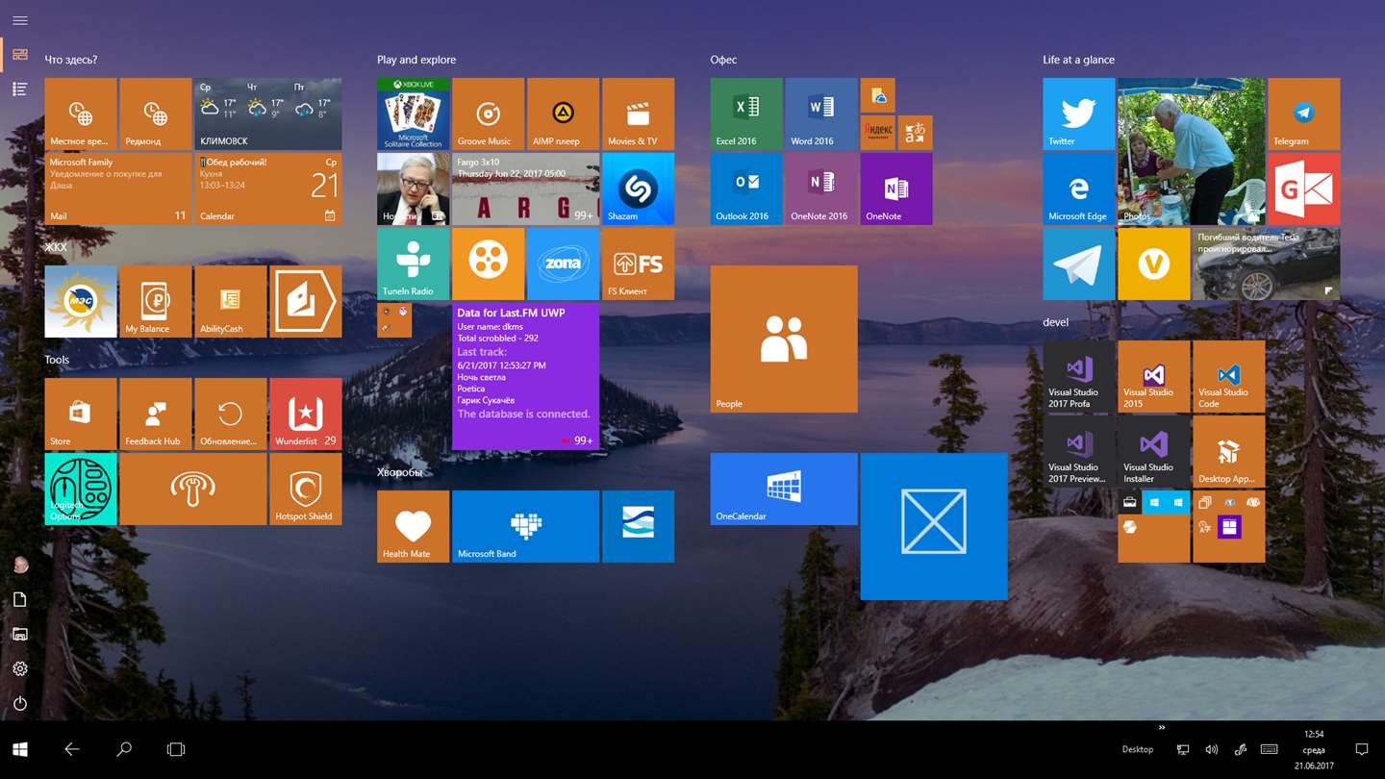Viewport: 1385px width, 779px height.
Task: Open the Telegram tile
Action: point(1303,113)
